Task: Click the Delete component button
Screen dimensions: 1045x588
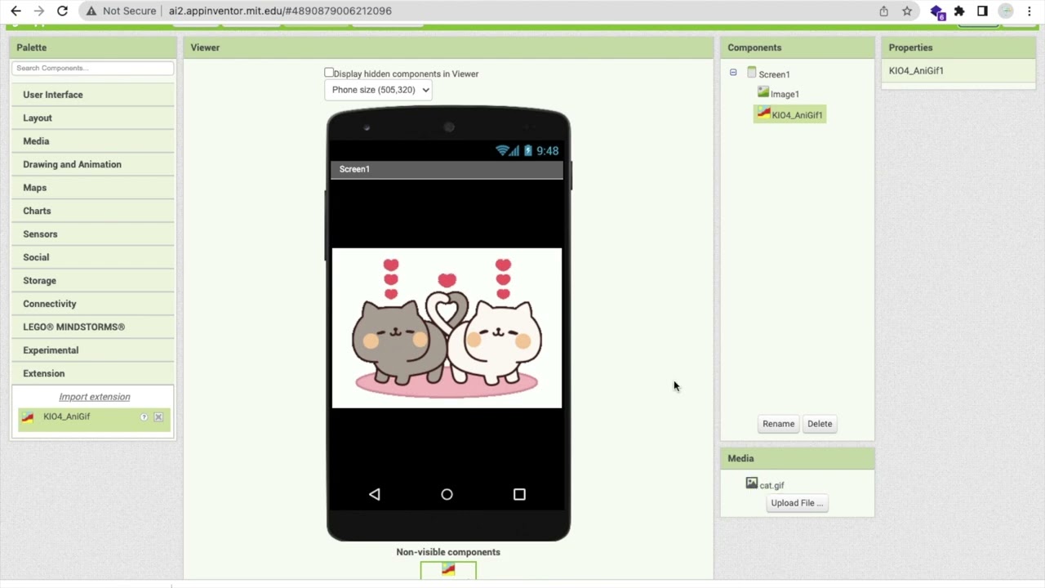Action: click(820, 424)
